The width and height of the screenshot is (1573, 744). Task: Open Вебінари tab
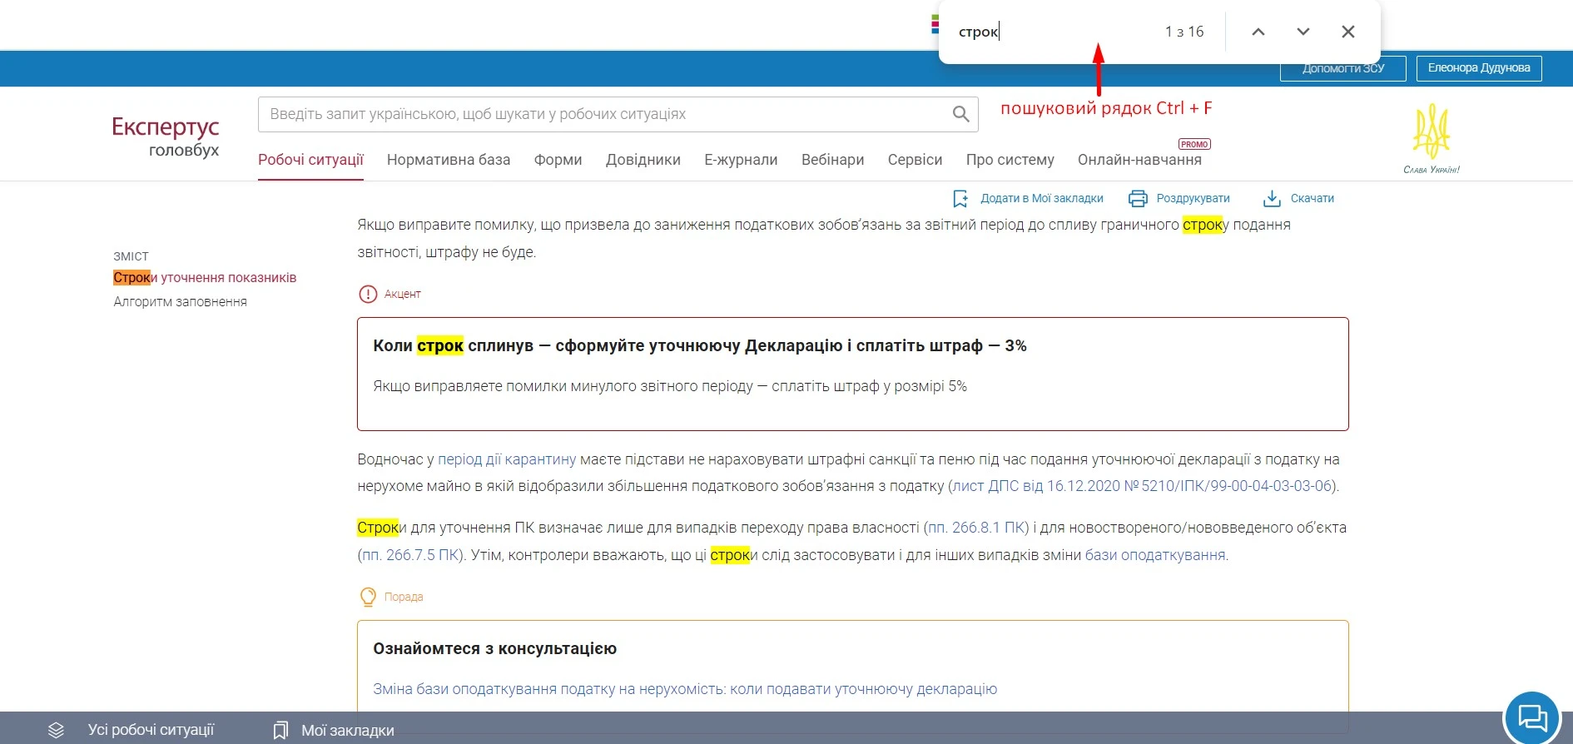point(832,160)
